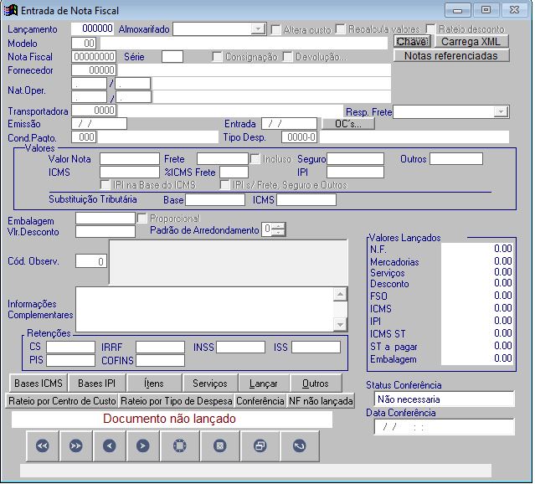Check the Rateio desconto option

(430, 29)
